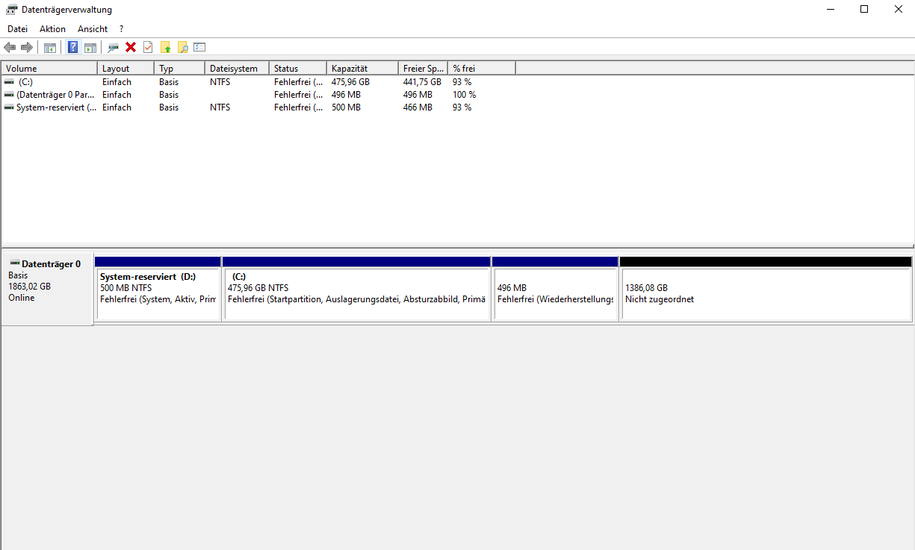Image resolution: width=915 pixels, height=550 pixels.
Task: Open the Aktion menu
Action: (52, 28)
